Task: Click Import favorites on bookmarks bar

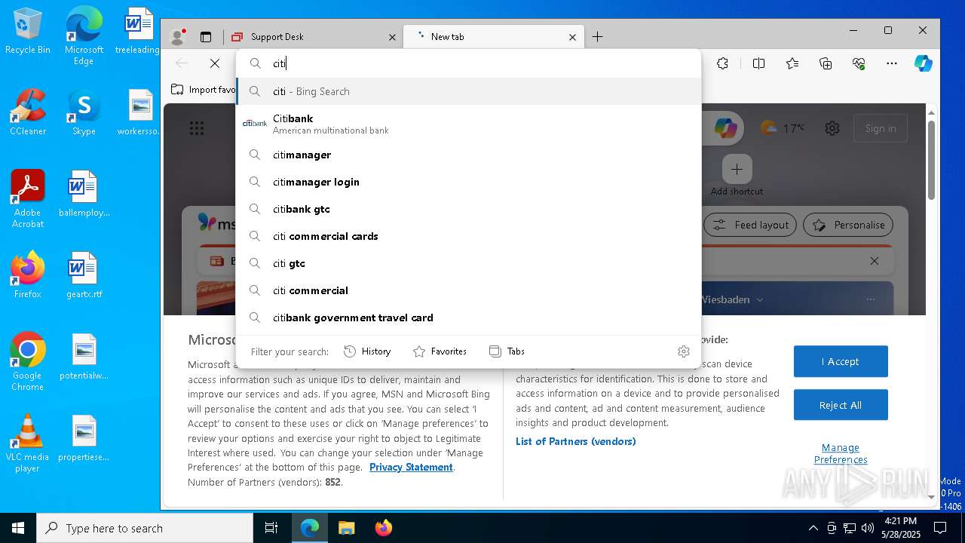Action: pyautogui.click(x=204, y=90)
